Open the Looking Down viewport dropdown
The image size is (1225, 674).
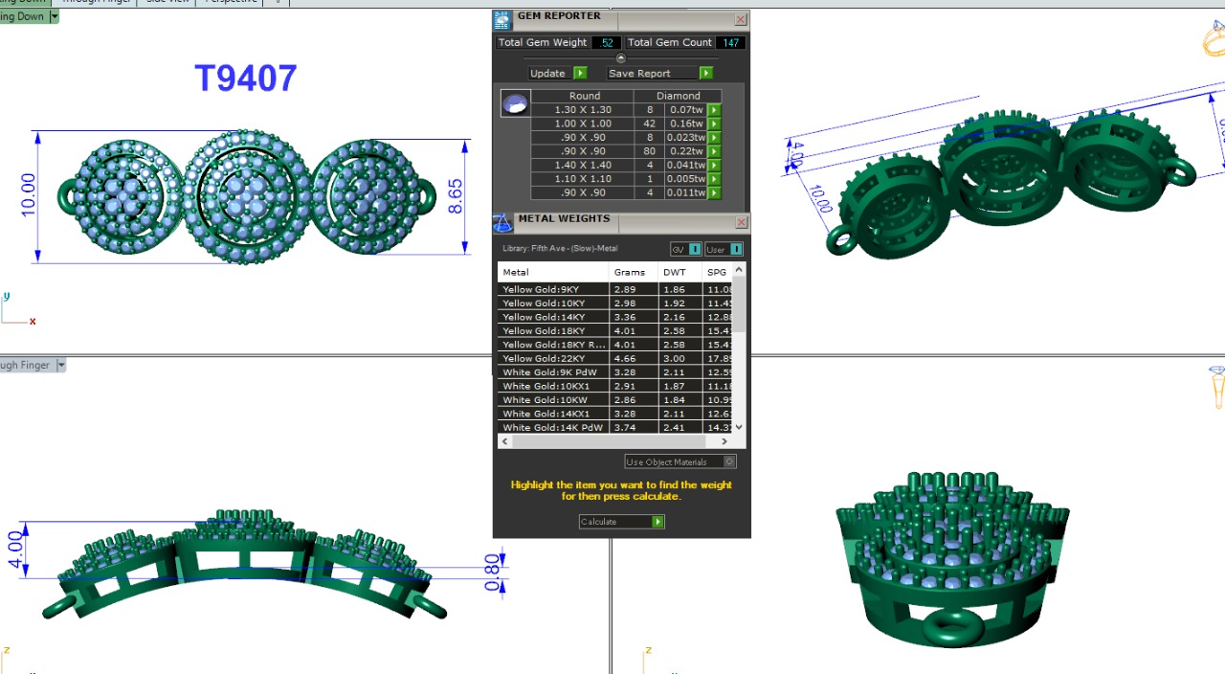(55, 16)
